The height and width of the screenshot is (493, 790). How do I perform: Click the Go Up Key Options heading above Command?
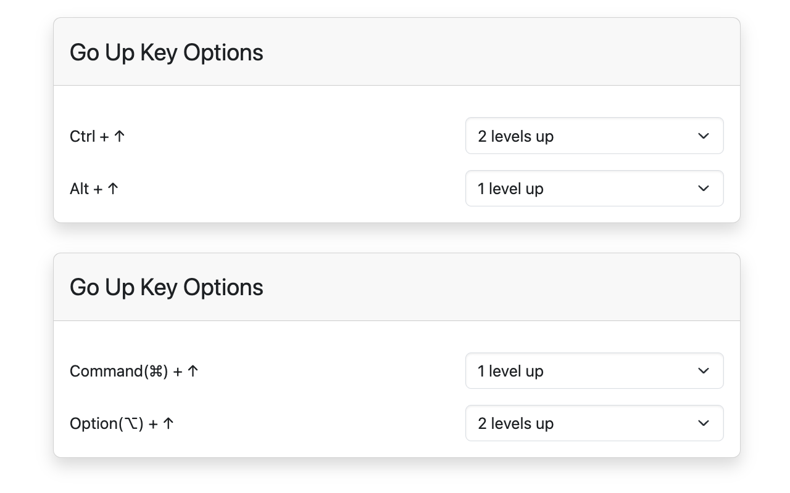(167, 288)
